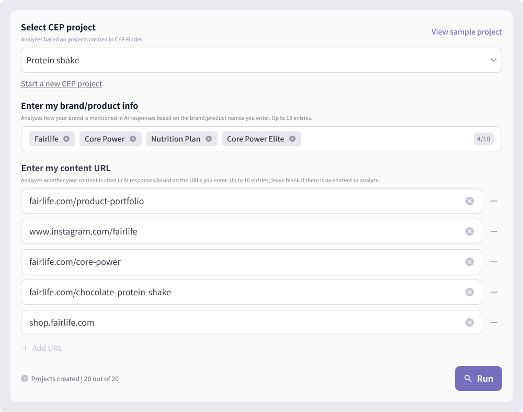The image size is (523, 412).
Task: Click the '20 out of 20' projects text
Action: click(x=101, y=378)
